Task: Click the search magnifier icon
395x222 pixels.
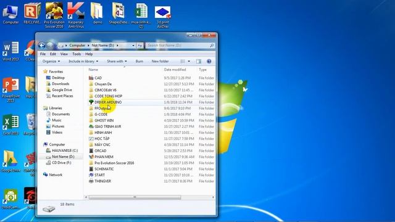Action: click(x=212, y=45)
